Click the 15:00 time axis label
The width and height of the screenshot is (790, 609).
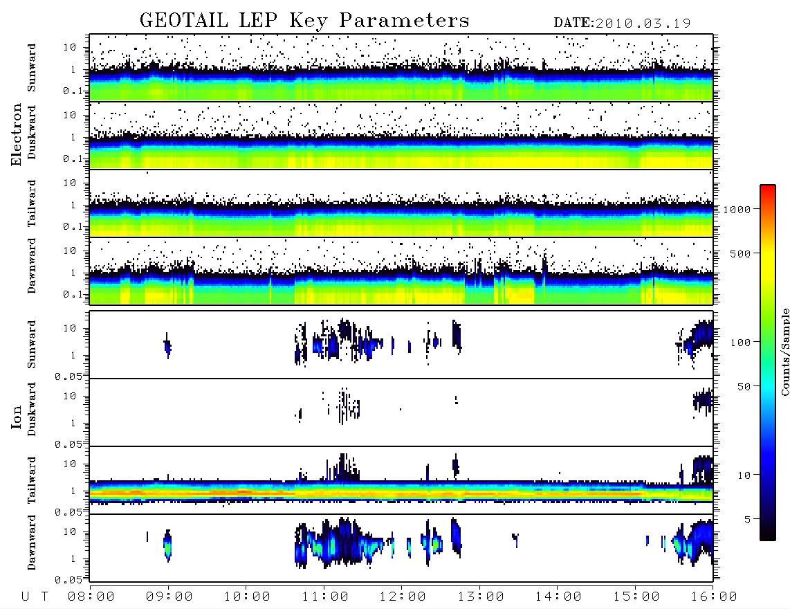click(636, 597)
